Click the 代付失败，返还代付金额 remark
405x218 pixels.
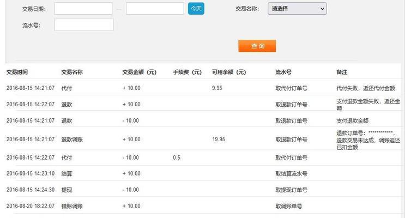366,88
